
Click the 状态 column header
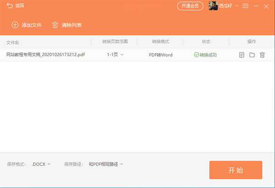[x=206, y=42]
